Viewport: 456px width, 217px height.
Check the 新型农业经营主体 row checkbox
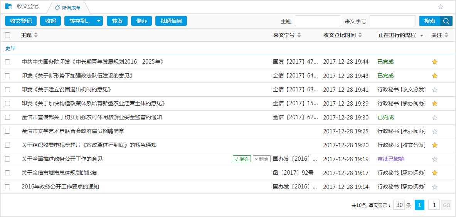point(8,103)
